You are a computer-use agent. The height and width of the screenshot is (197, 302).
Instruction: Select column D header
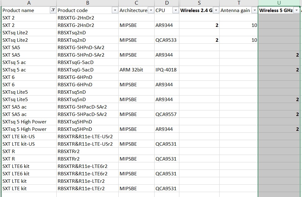[x=167, y=3]
